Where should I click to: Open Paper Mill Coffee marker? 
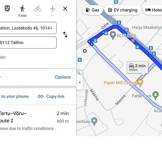pos(140,82)
